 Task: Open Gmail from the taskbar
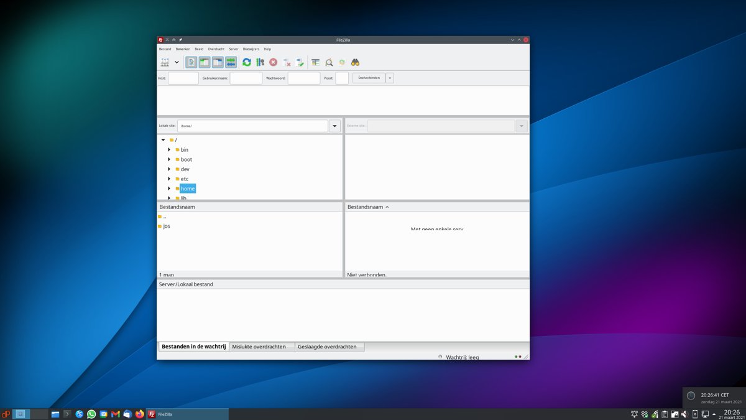coord(115,414)
